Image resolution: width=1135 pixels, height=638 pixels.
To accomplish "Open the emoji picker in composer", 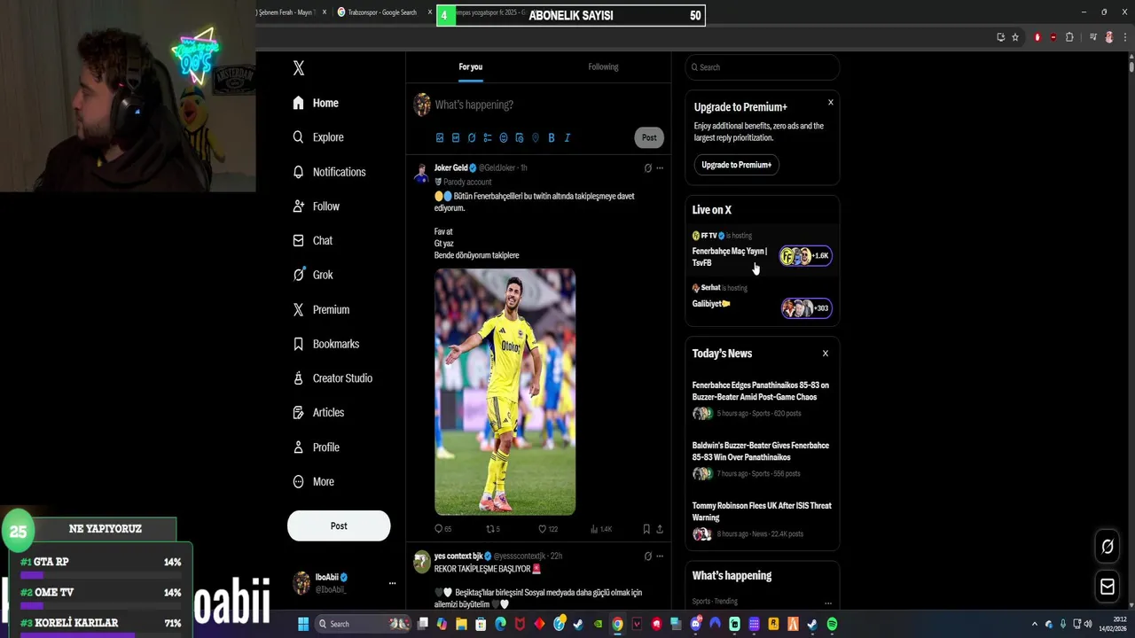I will (x=504, y=137).
